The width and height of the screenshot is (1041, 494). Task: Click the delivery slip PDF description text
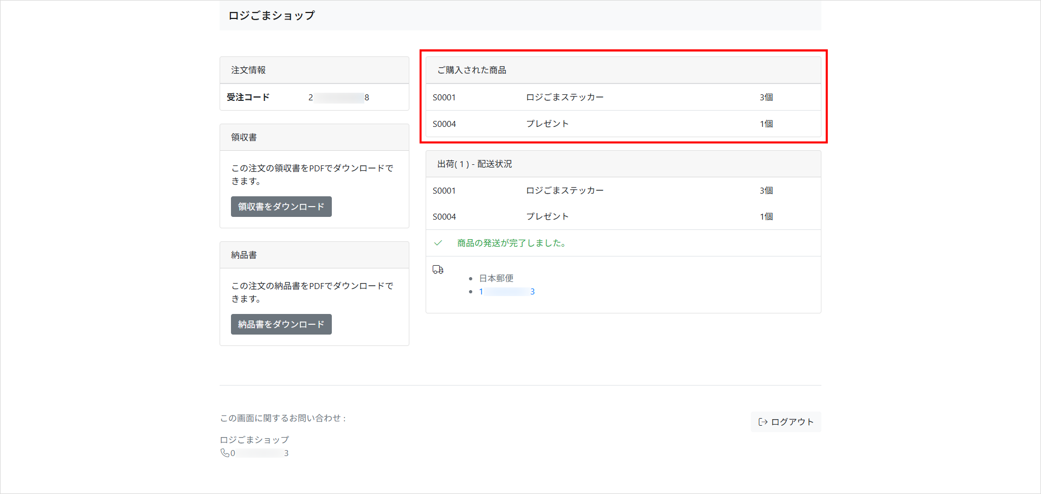click(x=312, y=292)
